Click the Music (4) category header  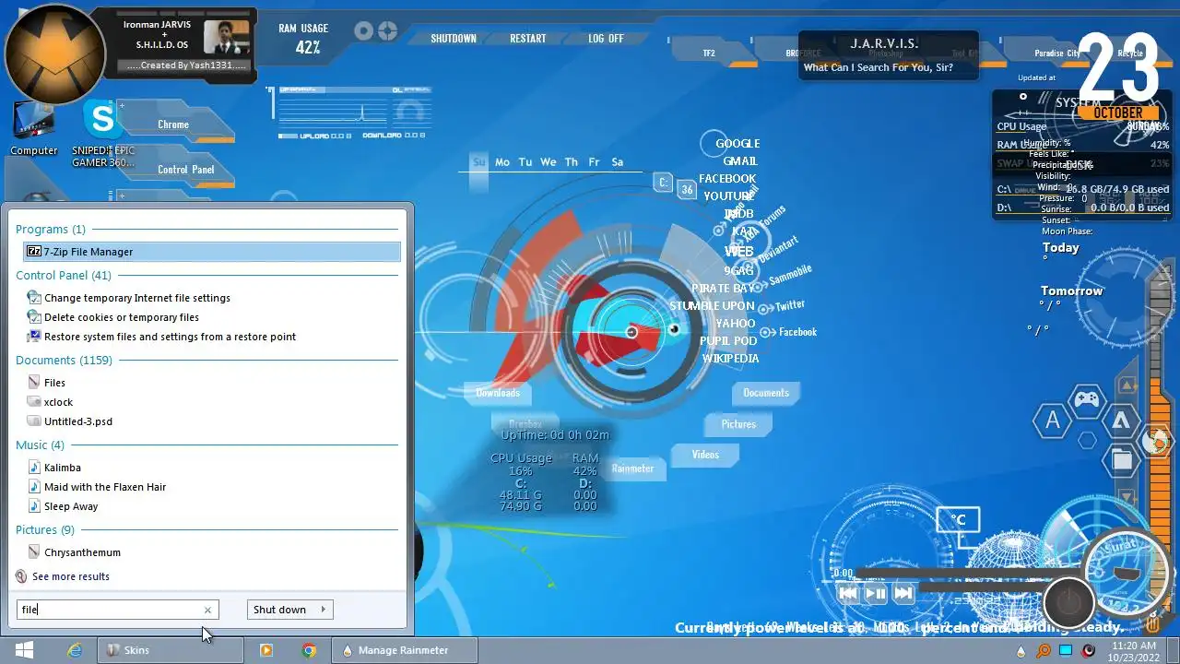point(40,445)
